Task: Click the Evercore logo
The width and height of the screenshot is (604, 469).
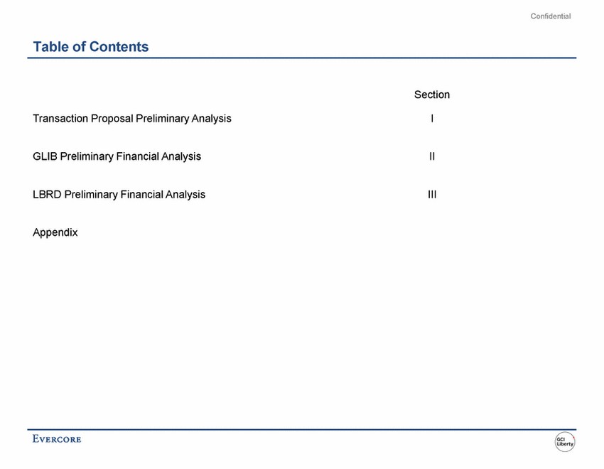Action: click(57, 439)
